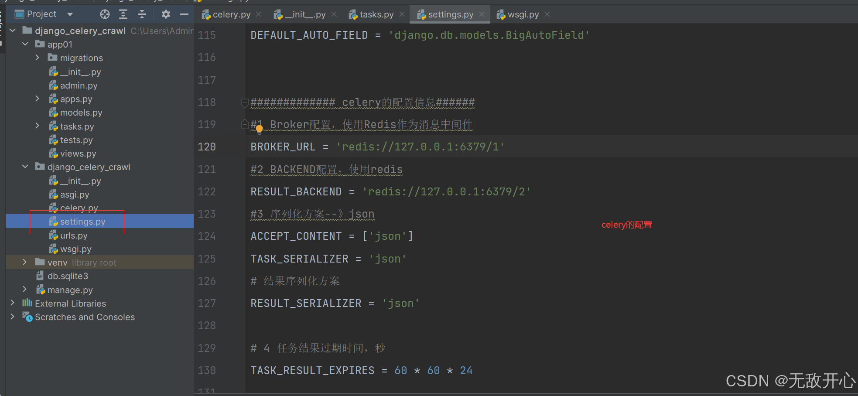
Task: Select celery.py in the project tree
Action: pos(79,208)
